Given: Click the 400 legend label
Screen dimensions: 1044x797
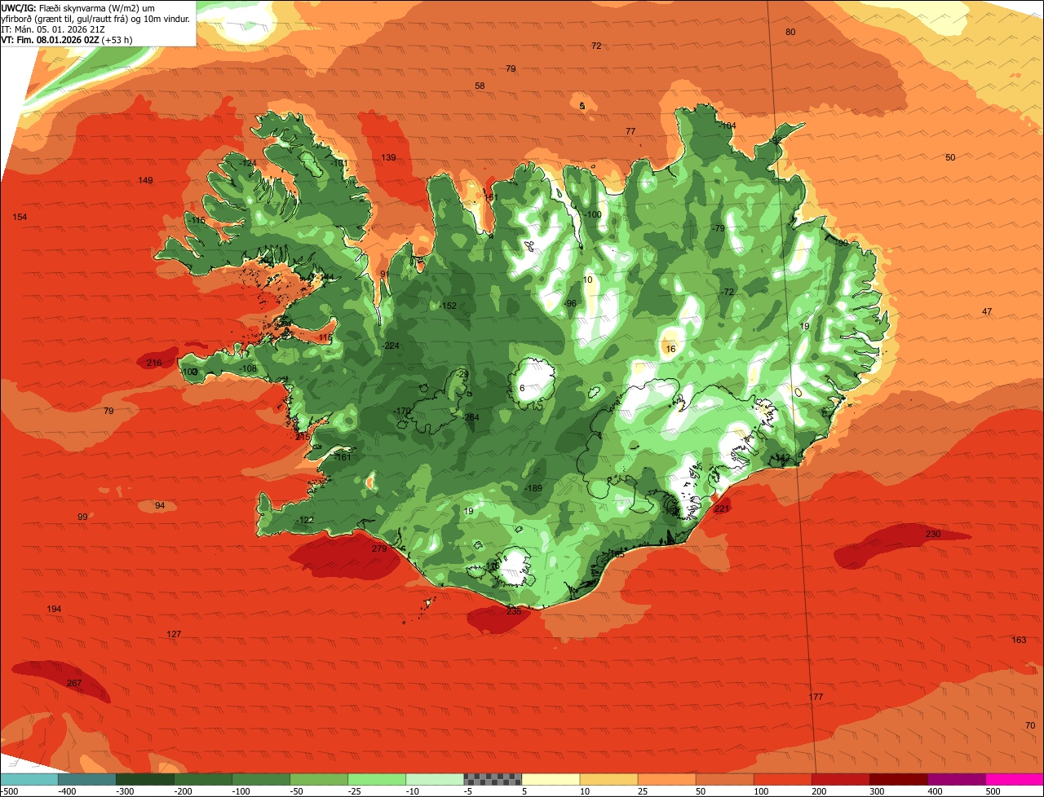Looking at the screenshot, I should click(935, 791).
